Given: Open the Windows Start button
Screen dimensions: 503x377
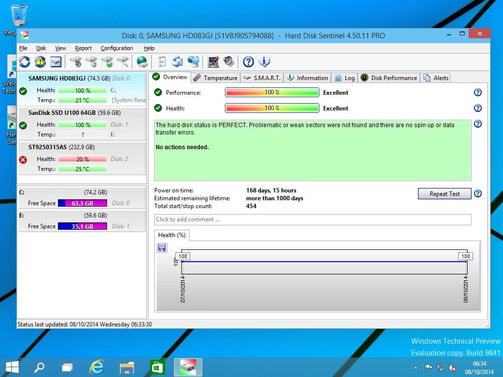Looking at the screenshot, I should [x=12, y=367].
